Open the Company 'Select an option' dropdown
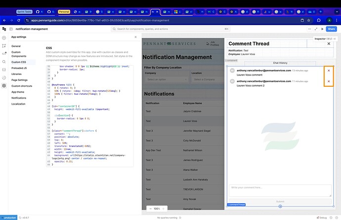341x220 pixels. pos(167,79)
